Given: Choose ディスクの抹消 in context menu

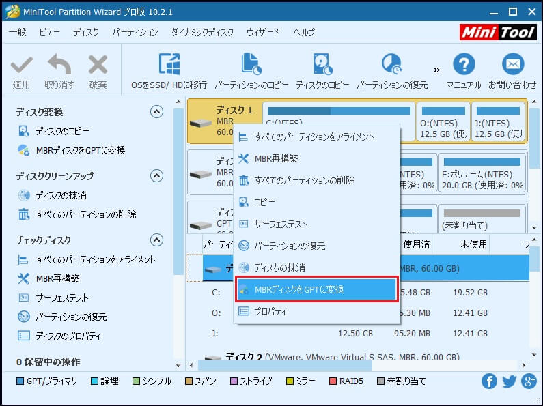Looking at the screenshot, I should [x=317, y=267].
